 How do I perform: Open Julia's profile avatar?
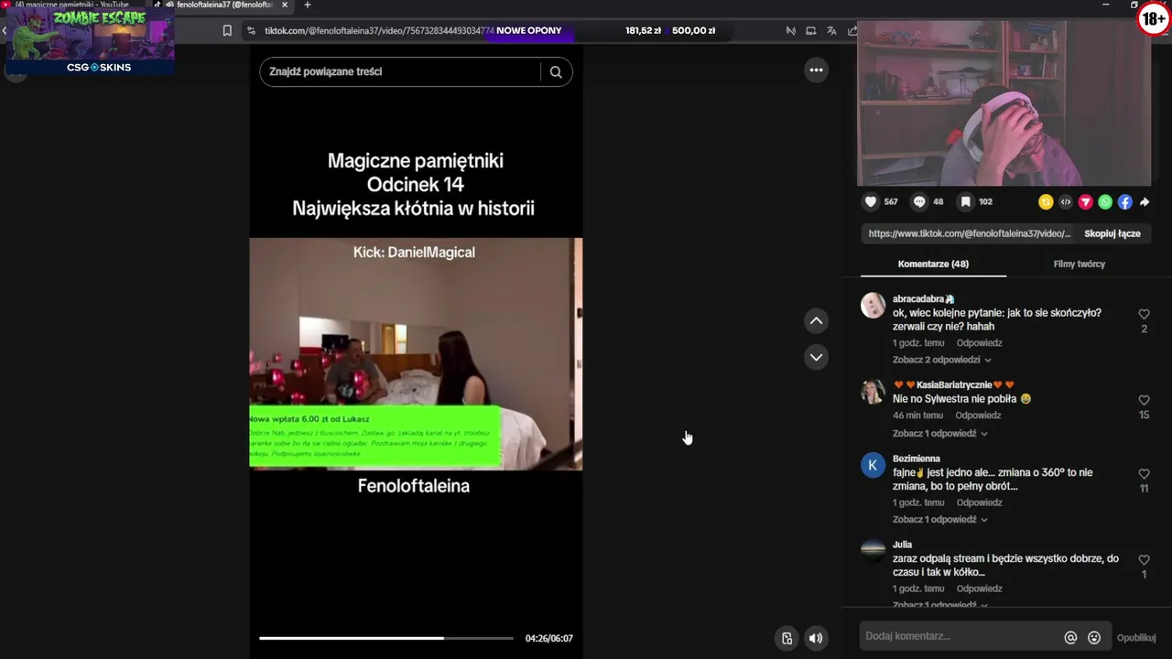tap(874, 550)
